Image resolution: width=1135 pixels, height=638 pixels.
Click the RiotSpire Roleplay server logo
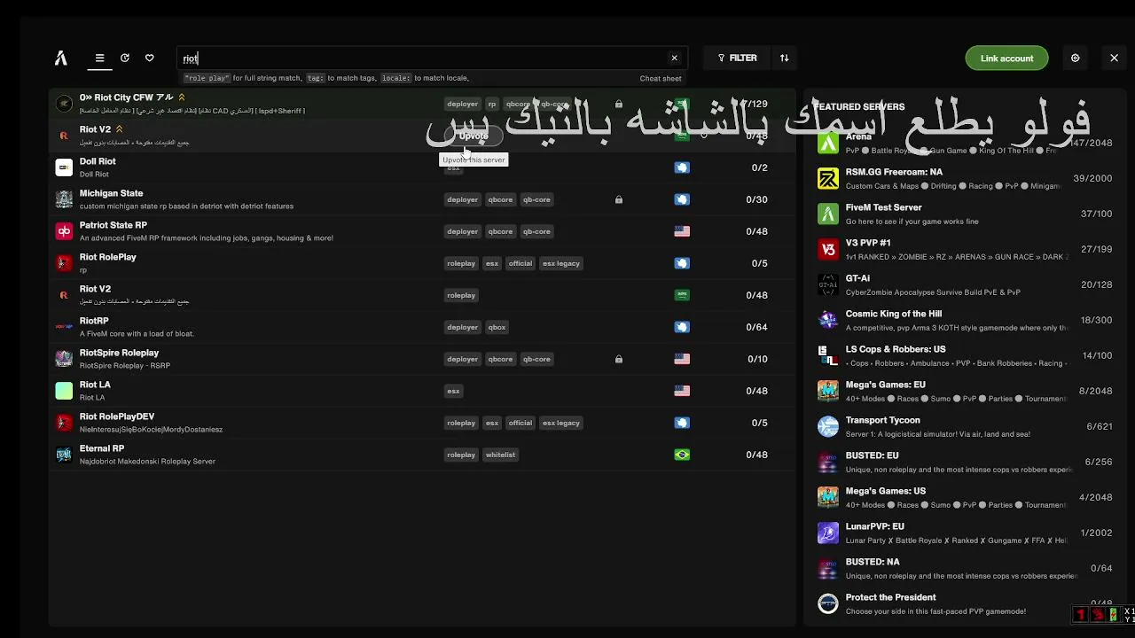(64, 359)
